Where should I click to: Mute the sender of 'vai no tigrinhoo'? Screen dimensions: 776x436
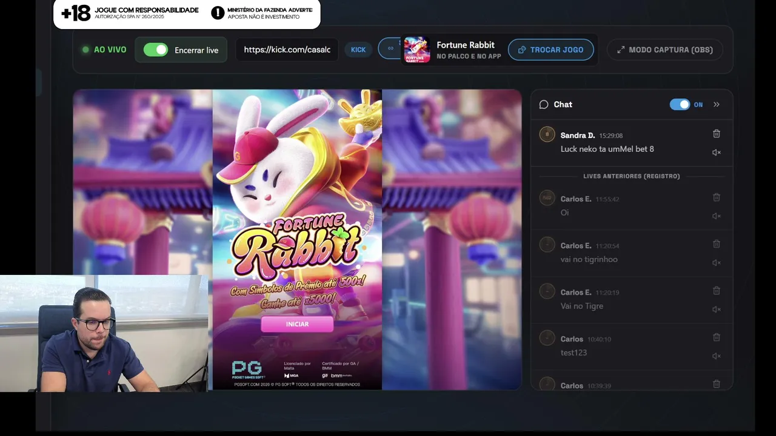tap(716, 263)
